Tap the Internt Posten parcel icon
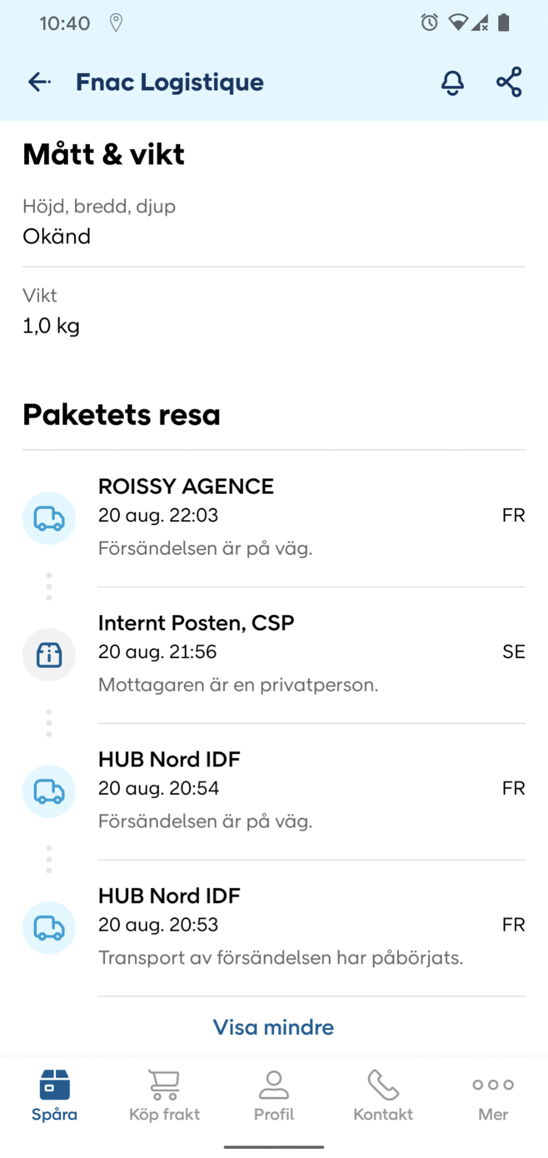The height and width of the screenshot is (1158, 548). click(x=49, y=655)
